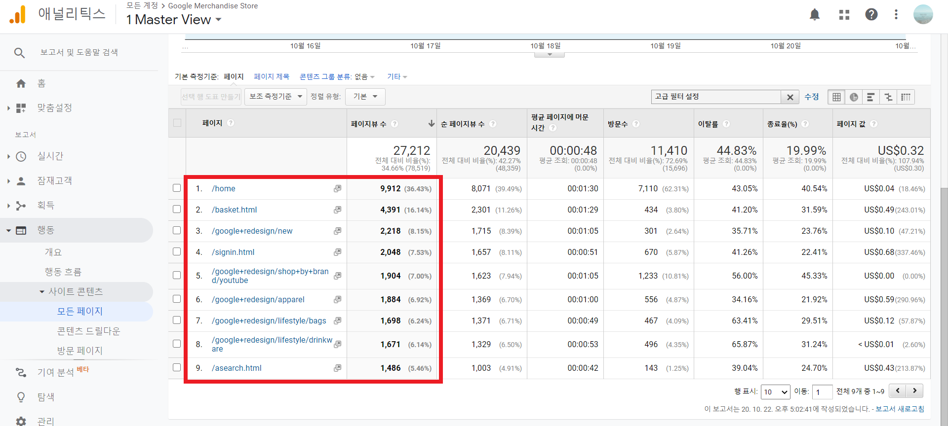Image resolution: width=948 pixels, height=426 pixels.
Task: Go to previous page of table rows
Action: [898, 391]
